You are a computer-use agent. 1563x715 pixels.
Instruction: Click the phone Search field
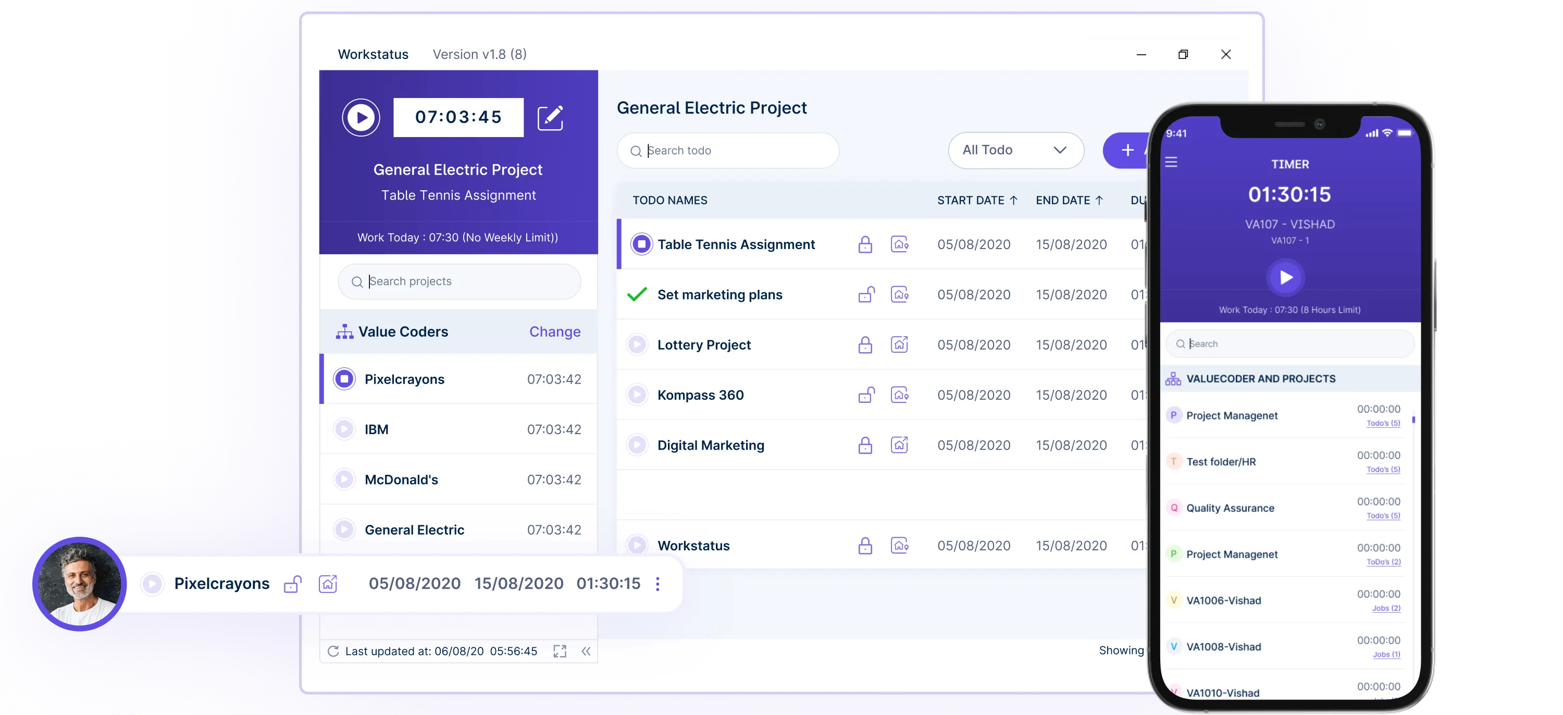[x=1290, y=344]
